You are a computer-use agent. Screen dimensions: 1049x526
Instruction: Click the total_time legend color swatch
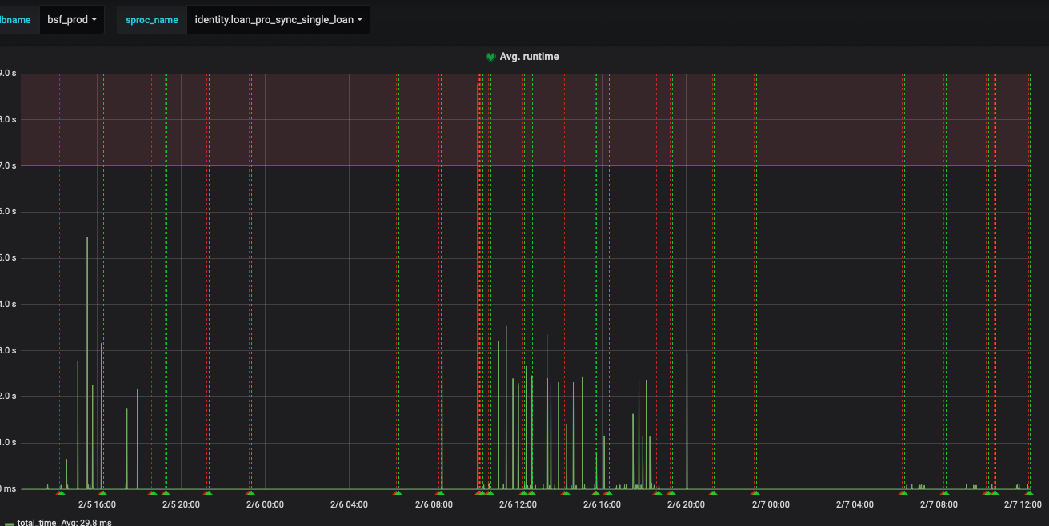(x=9, y=524)
